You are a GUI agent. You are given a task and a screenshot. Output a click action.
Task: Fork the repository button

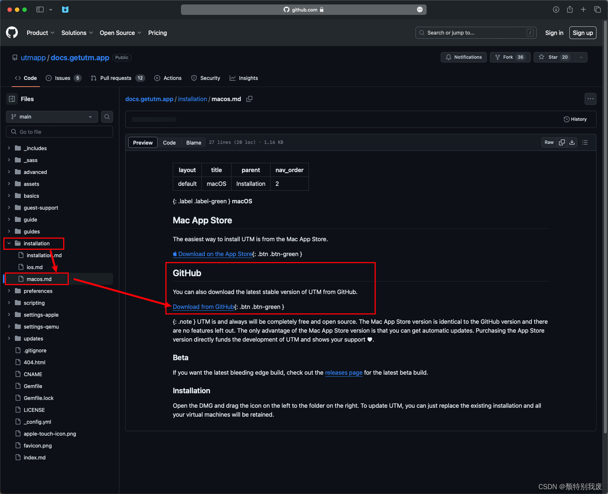coord(510,57)
